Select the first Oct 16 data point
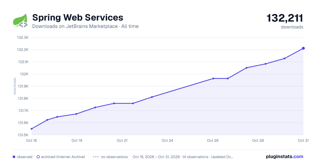The height and width of the screenshot is (166, 316). (32, 129)
